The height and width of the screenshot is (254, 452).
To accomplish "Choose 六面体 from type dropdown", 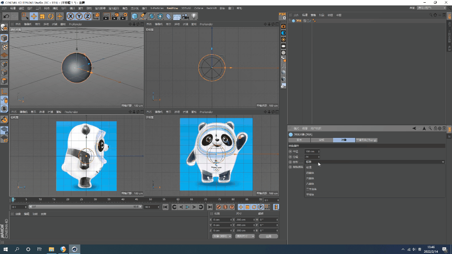I will click(x=310, y=178).
